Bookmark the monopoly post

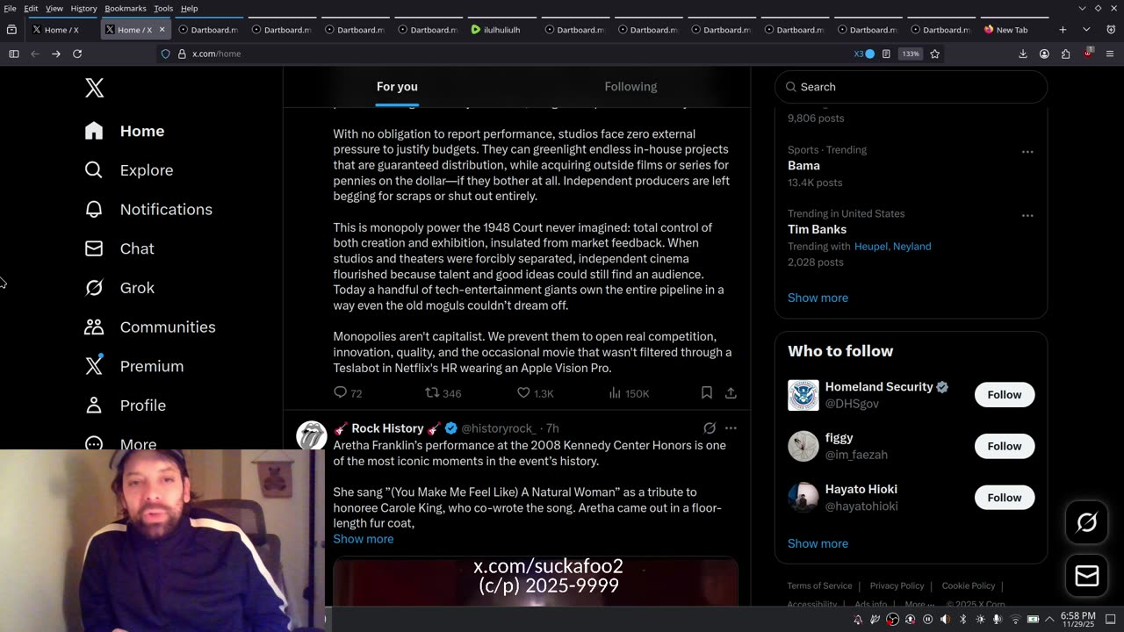coord(707,393)
